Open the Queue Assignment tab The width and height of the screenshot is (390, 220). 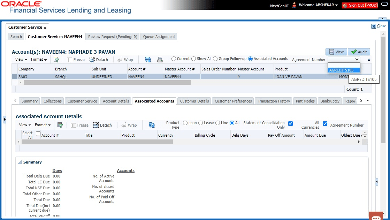point(159,37)
